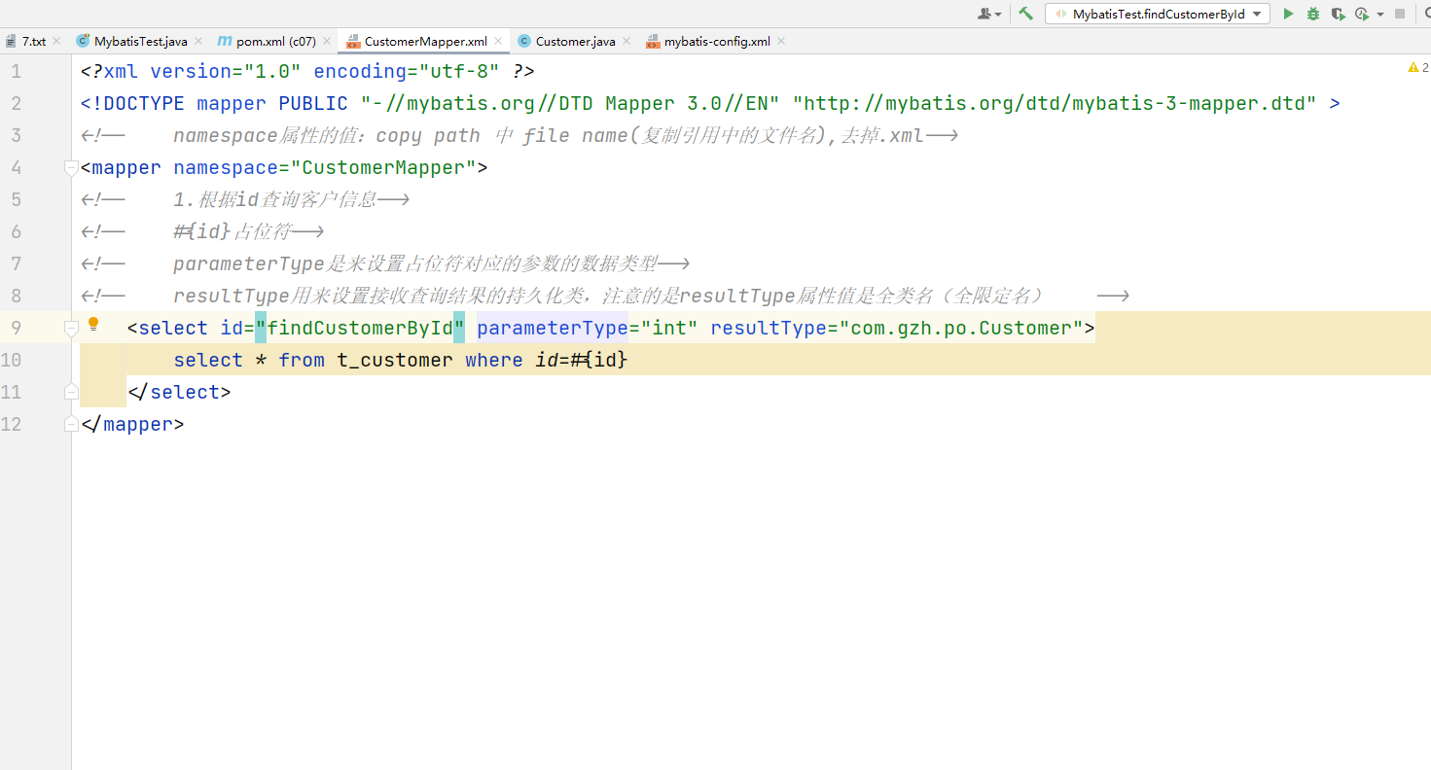
Task: Click the parameterType comment on line 7
Action: 384,264
